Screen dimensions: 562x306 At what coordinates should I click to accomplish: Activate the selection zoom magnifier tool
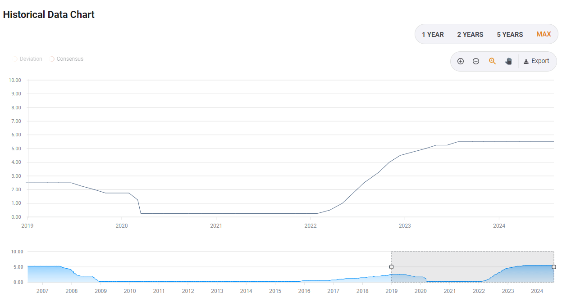(492, 61)
